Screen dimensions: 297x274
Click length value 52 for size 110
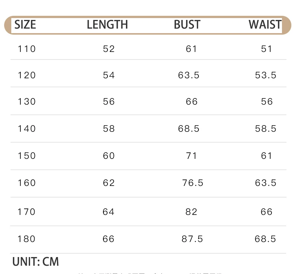[x=109, y=49]
